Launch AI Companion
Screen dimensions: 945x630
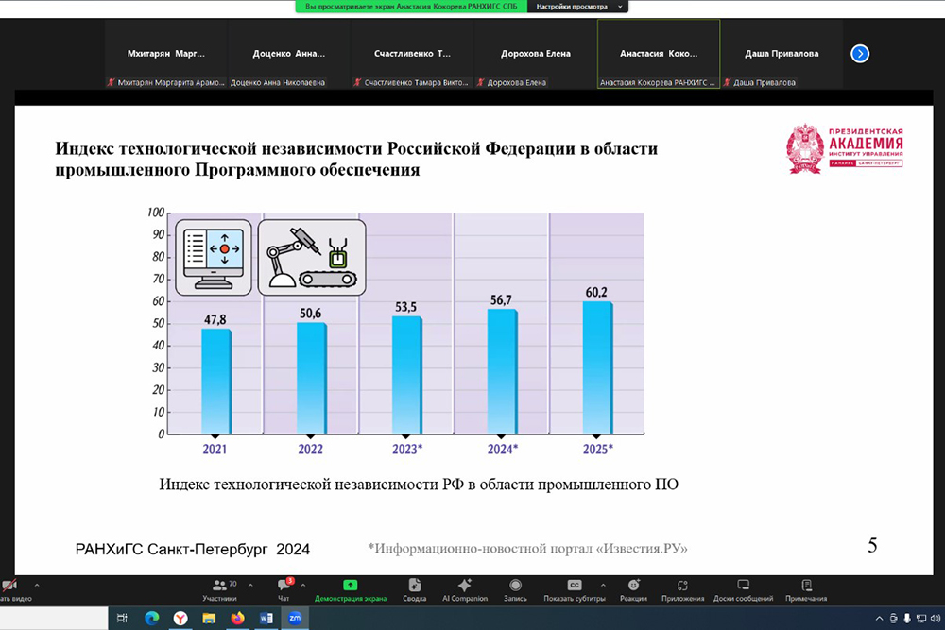coord(465,590)
